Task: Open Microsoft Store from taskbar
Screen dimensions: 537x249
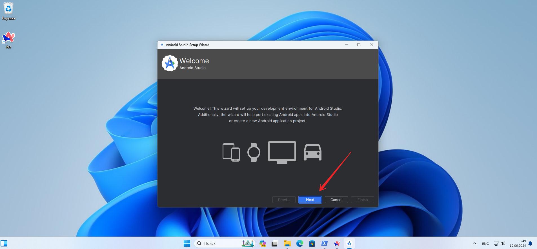Action: pyautogui.click(x=312, y=243)
